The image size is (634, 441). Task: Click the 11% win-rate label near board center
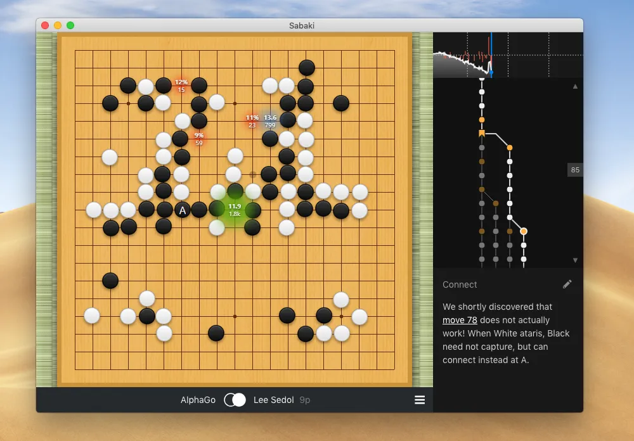tap(251, 121)
